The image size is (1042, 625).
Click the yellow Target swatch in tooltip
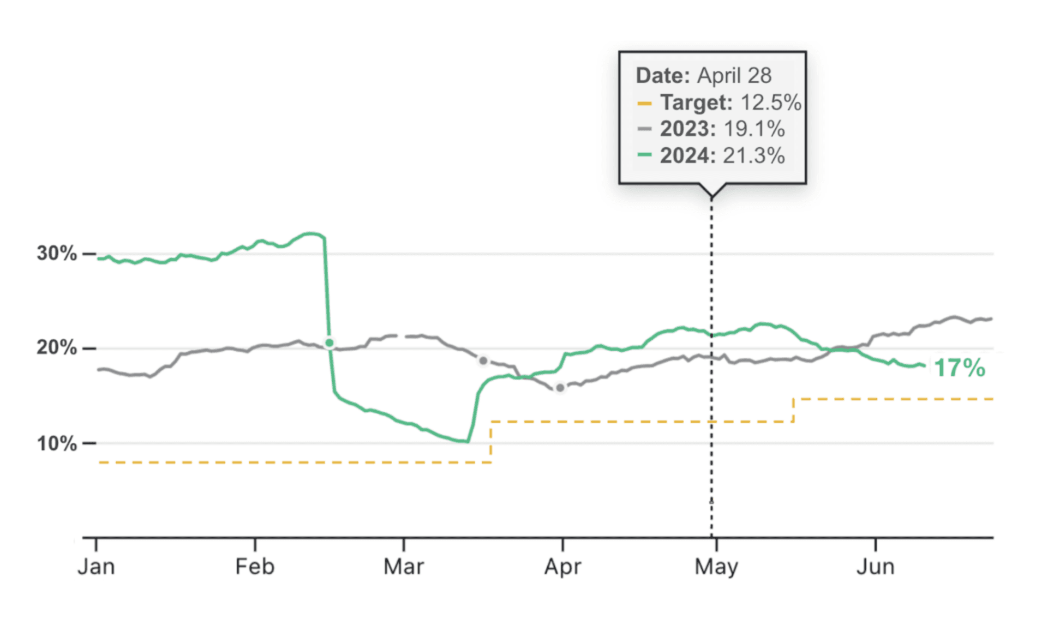(x=644, y=103)
